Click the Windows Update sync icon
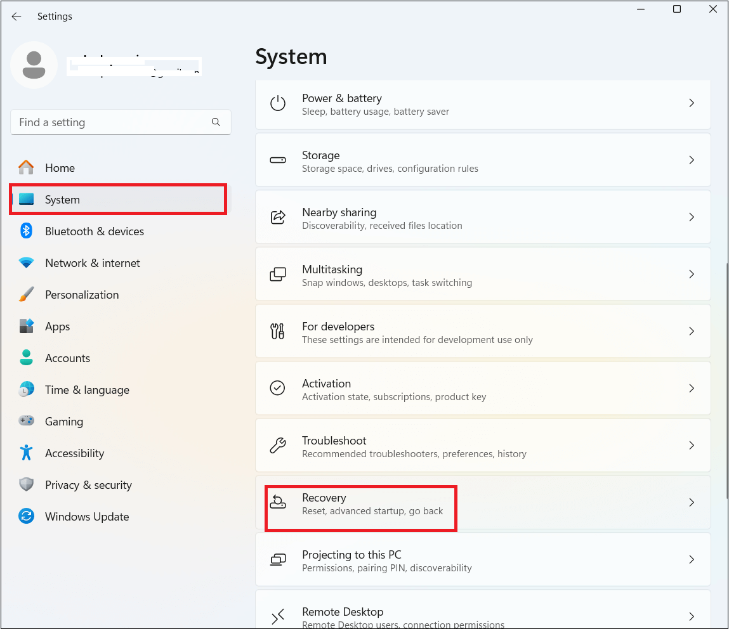The image size is (729, 629). pyautogui.click(x=26, y=516)
